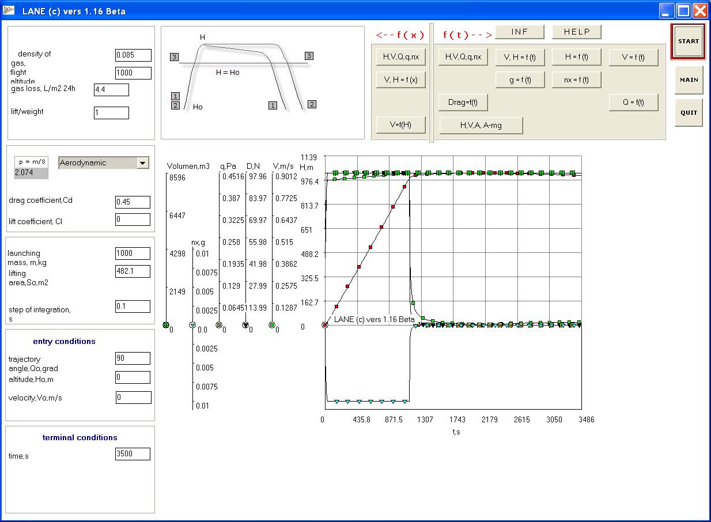Display the g = f(t) graph
This screenshot has width=711, height=522.
[x=520, y=80]
